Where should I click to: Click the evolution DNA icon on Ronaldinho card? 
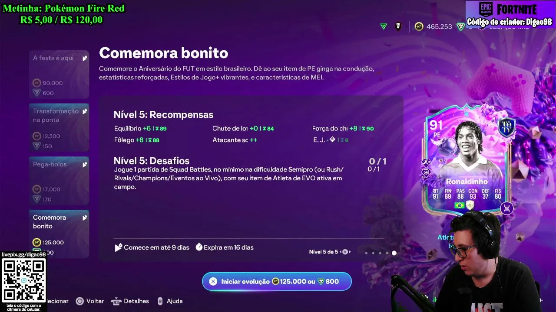coord(506,208)
